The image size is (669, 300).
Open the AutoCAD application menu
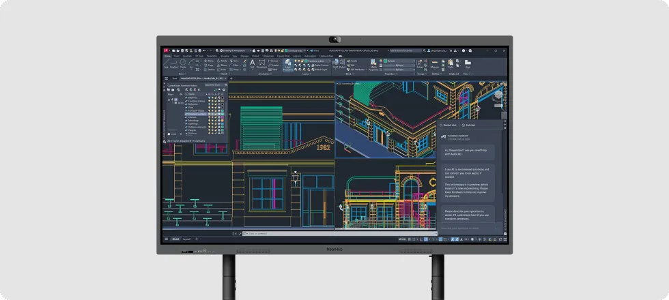[166, 50]
